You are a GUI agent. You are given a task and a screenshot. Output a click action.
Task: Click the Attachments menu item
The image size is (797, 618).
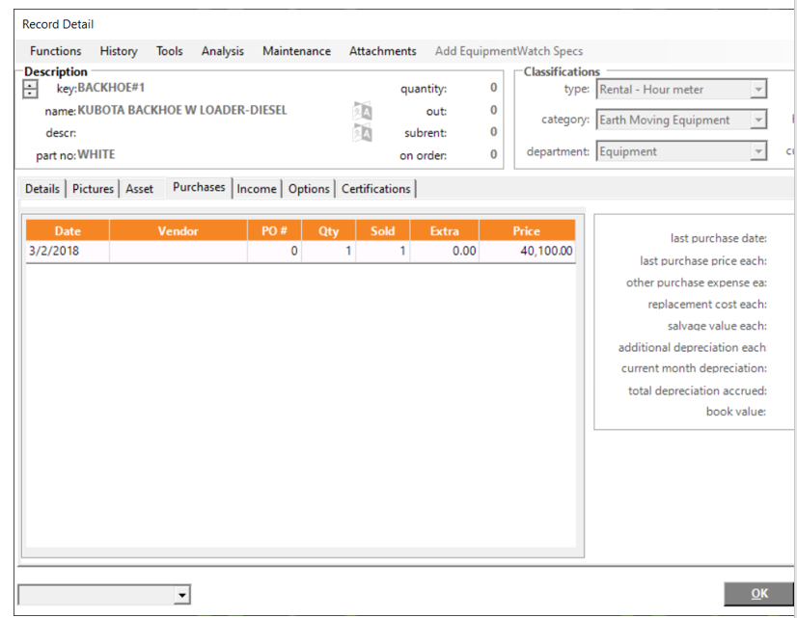point(382,51)
